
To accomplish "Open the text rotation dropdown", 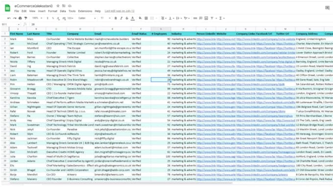I will click(x=187, y=18).
